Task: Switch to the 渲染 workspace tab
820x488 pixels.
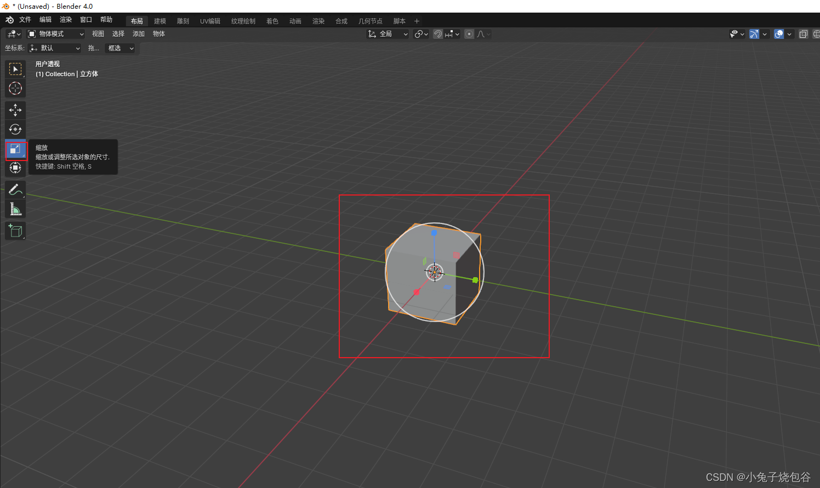Action: (x=318, y=21)
